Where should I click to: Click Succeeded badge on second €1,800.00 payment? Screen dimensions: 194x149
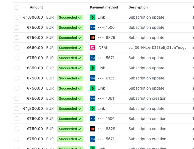(x=70, y=108)
